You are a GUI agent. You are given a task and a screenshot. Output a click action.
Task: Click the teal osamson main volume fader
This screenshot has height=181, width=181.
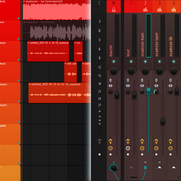(148, 91)
